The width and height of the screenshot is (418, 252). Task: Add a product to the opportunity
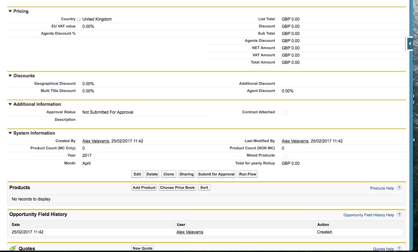144,187
